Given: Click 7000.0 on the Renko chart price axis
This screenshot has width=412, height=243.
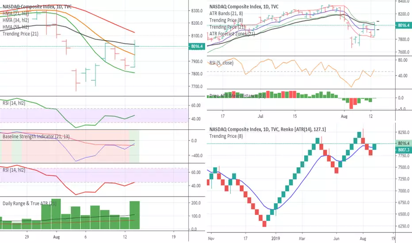Looking at the screenshot, I should tap(404, 191).
